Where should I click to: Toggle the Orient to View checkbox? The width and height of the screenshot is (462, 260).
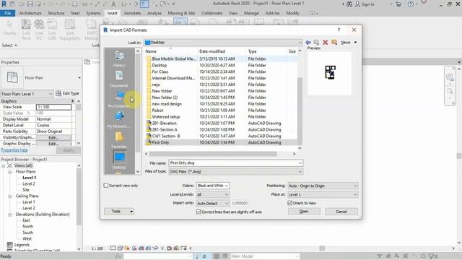pos(290,203)
